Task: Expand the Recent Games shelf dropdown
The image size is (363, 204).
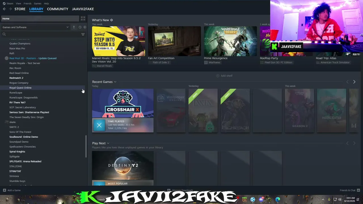Action: (x=115, y=82)
